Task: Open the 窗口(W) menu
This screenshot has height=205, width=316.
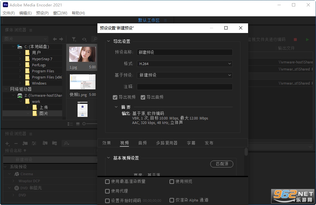Action: pyautogui.click(x=60, y=13)
